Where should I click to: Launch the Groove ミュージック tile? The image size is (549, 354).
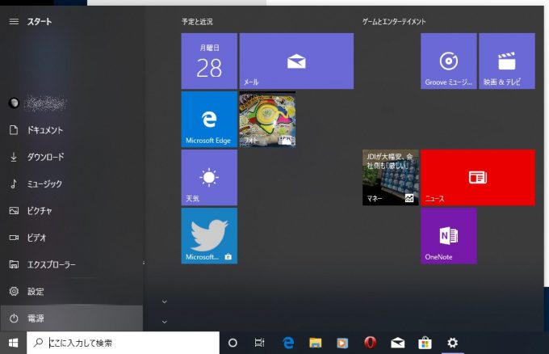coord(449,61)
